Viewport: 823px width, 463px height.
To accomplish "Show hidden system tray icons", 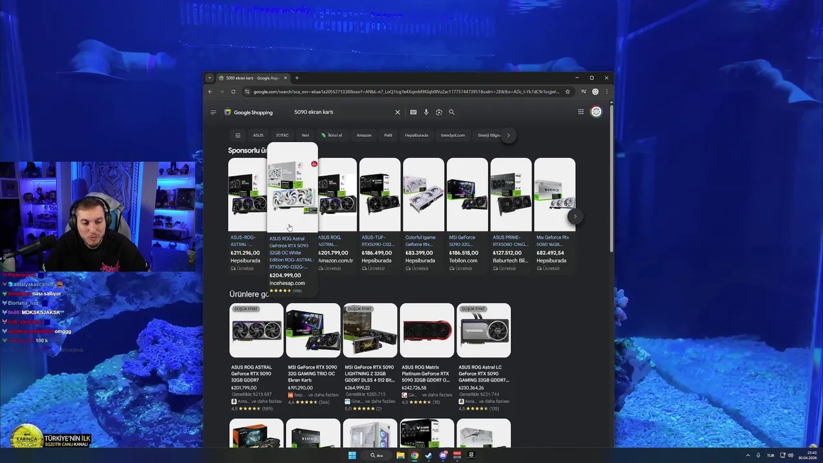I will 748,455.
